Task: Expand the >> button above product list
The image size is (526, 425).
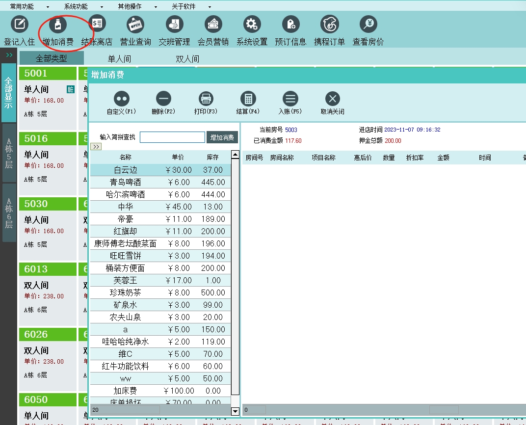Action: (x=96, y=147)
